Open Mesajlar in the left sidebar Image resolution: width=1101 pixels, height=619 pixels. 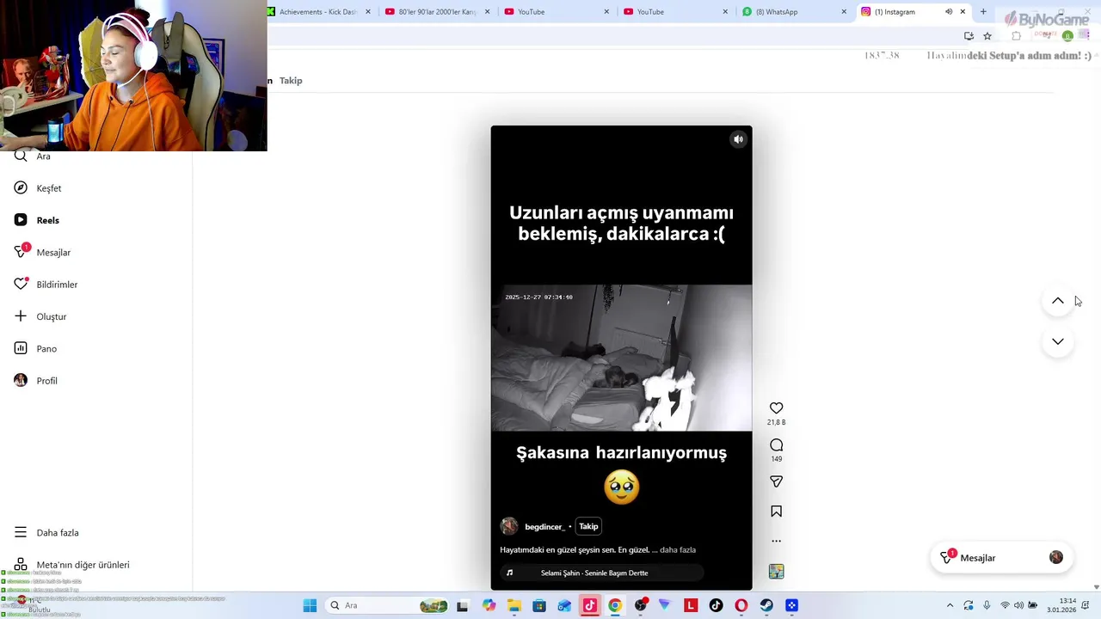[x=42, y=252]
